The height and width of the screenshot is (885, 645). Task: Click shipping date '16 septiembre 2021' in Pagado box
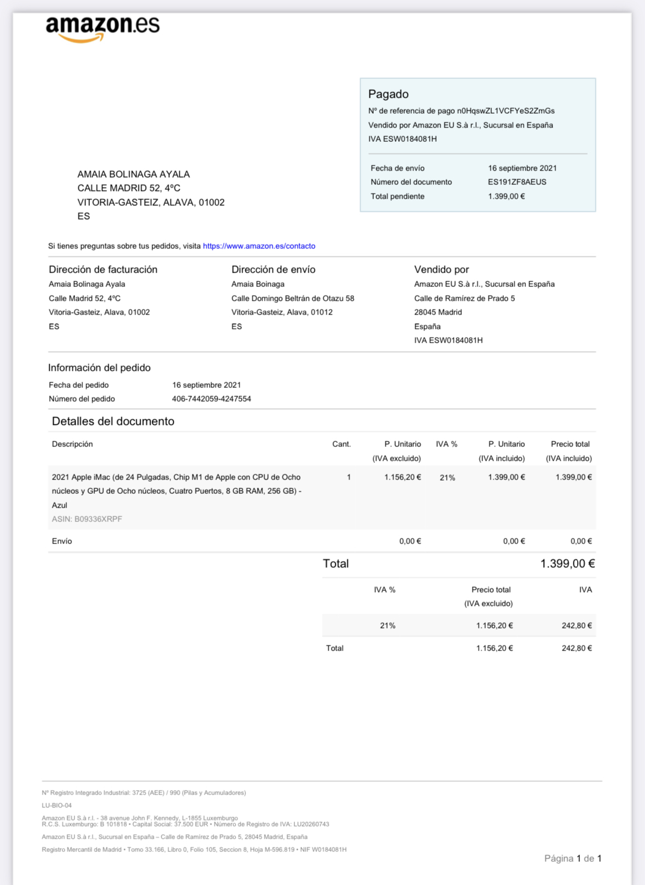point(522,168)
